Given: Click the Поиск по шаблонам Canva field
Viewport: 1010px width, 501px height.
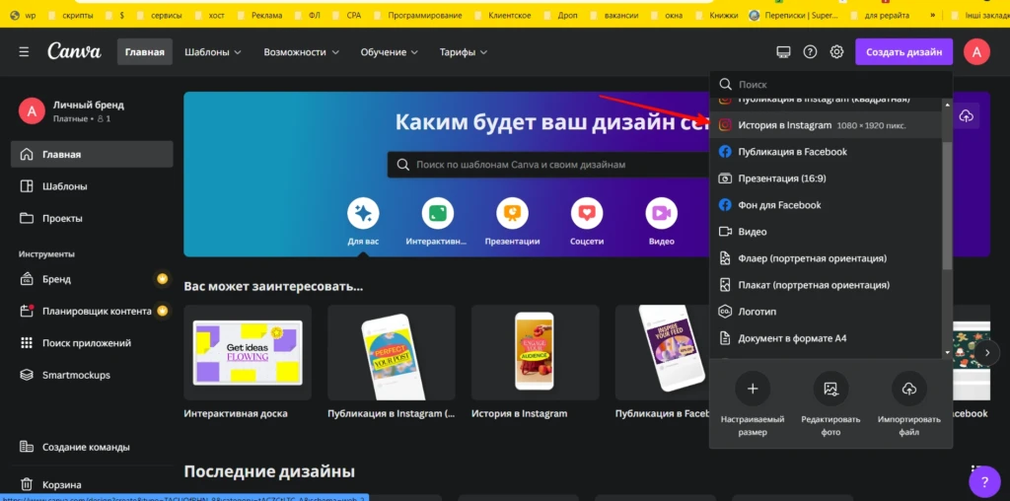Looking at the screenshot, I should coord(547,165).
